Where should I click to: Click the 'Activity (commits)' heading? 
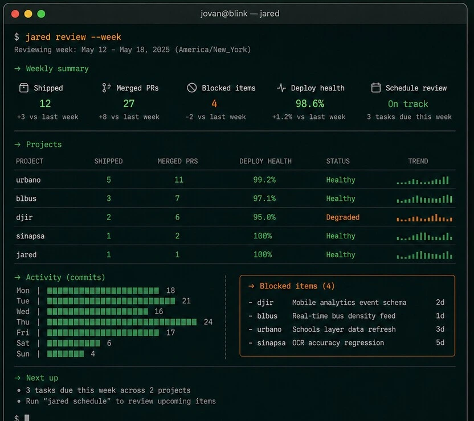point(66,277)
